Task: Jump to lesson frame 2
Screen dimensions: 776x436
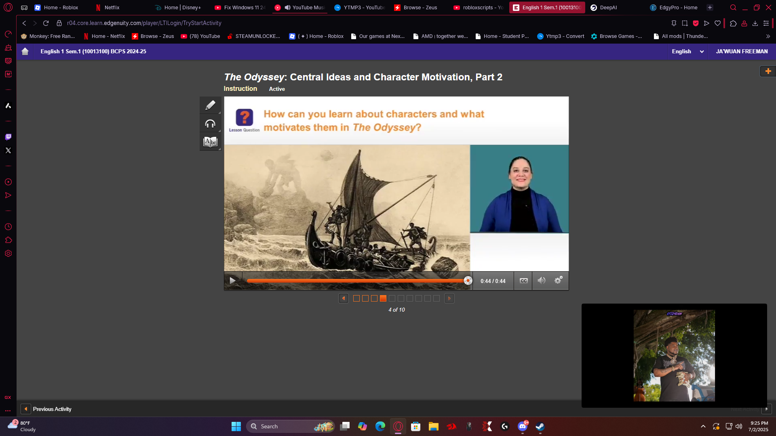Action: point(365,298)
